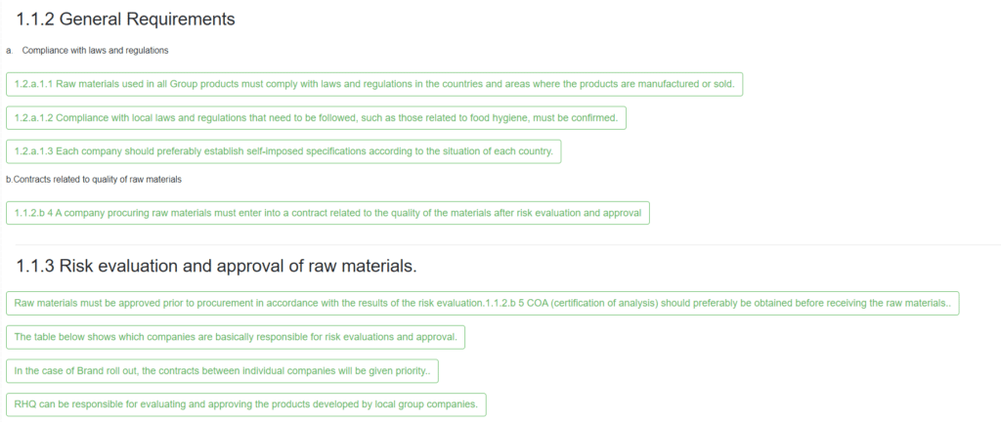Click subsection 'b.Contracts related to quality of raw materials'

point(94,180)
